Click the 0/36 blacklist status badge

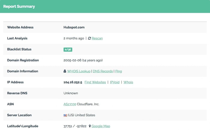(68, 49)
